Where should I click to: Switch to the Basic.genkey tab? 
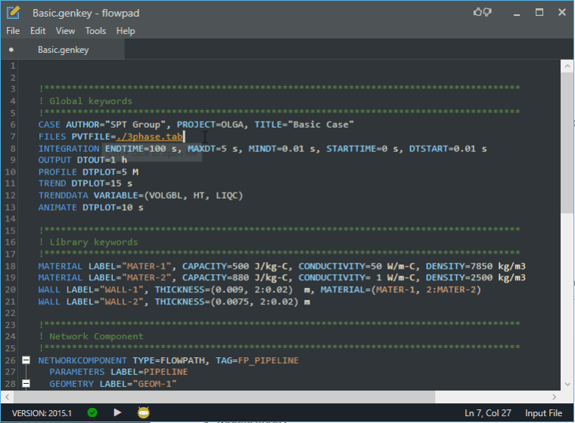coord(63,50)
